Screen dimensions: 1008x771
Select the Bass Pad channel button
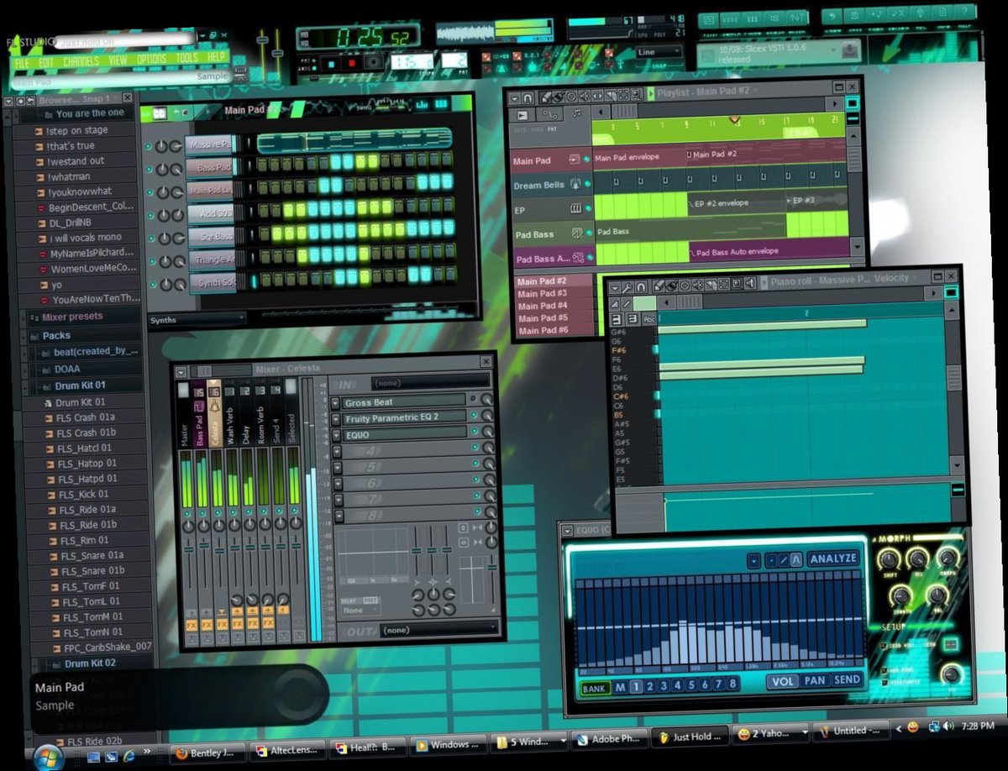pyautogui.click(x=210, y=168)
